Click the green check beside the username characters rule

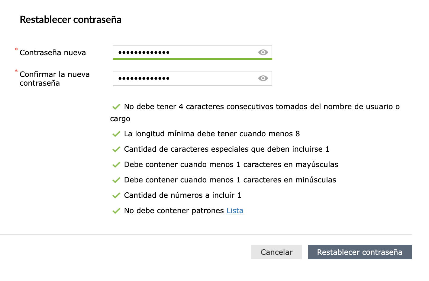coord(116,107)
